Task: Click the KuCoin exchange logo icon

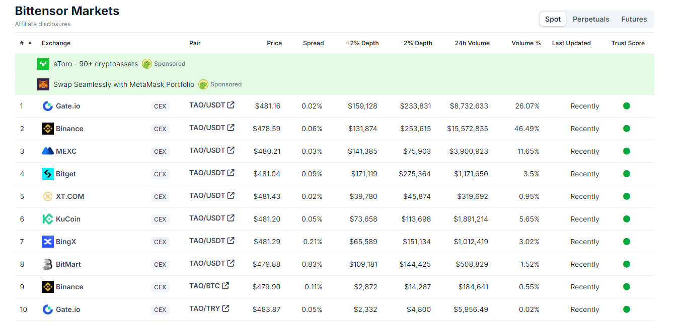Action: click(48, 219)
